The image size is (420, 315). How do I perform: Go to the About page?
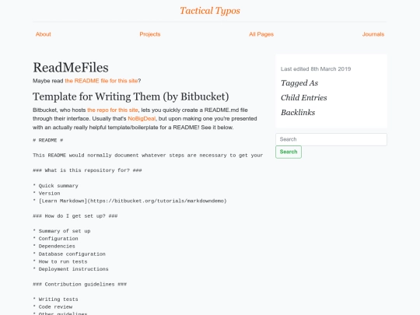click(43, 34)
